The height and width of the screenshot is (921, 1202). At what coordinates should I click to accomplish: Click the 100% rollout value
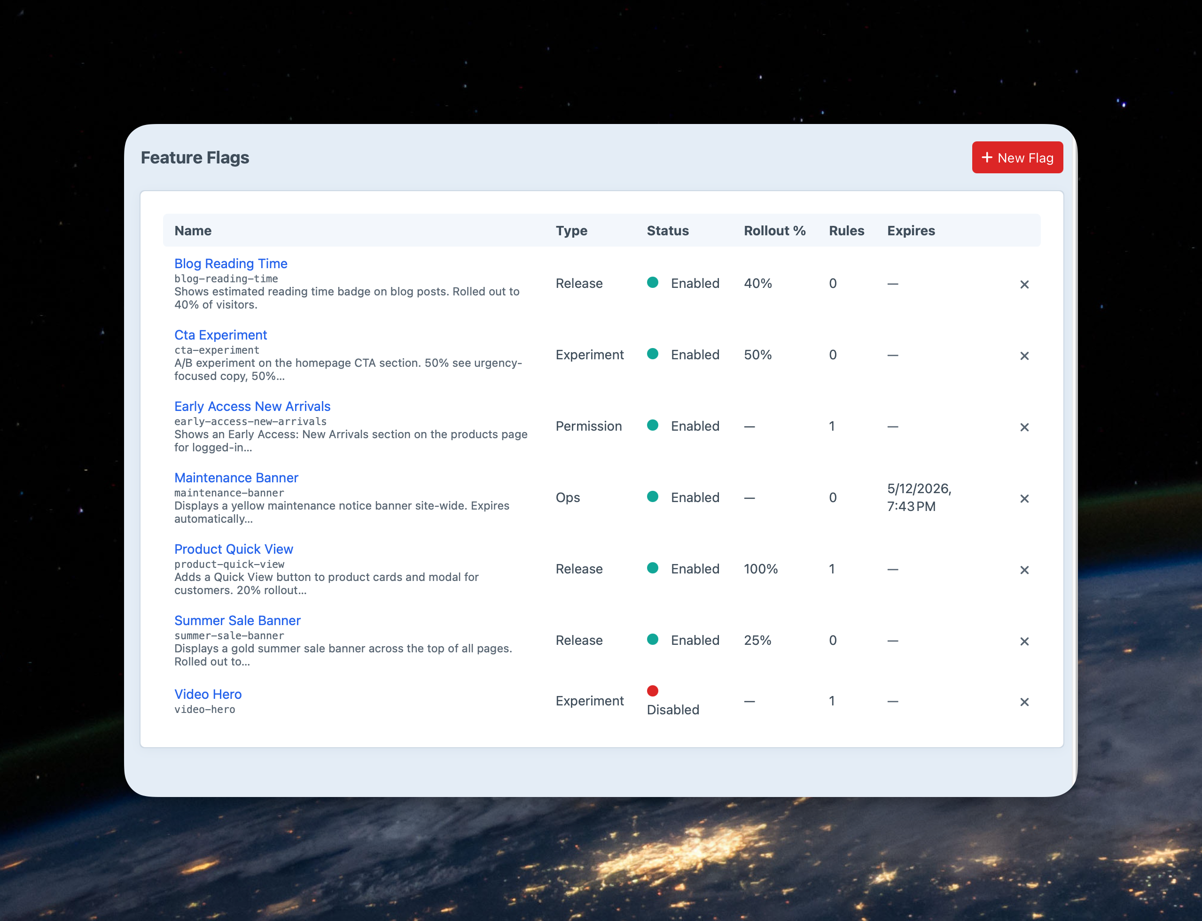(761, 569)
